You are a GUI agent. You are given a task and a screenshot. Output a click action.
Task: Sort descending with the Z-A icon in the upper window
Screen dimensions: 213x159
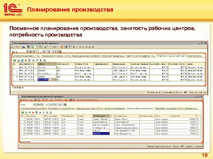(x=45, y=60)
